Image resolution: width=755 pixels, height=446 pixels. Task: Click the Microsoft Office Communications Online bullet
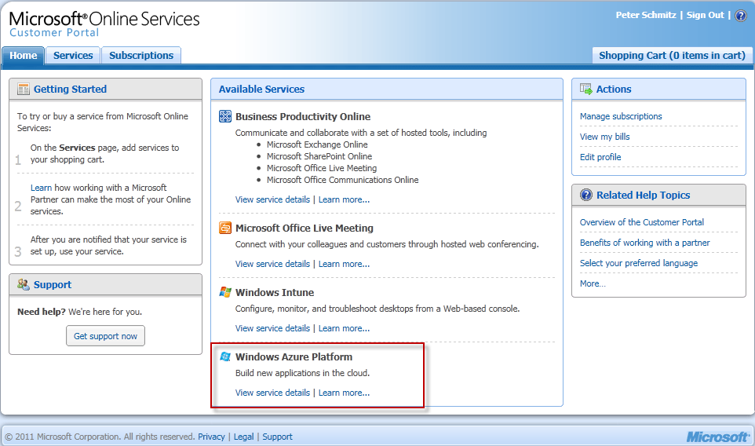point(343,180)
